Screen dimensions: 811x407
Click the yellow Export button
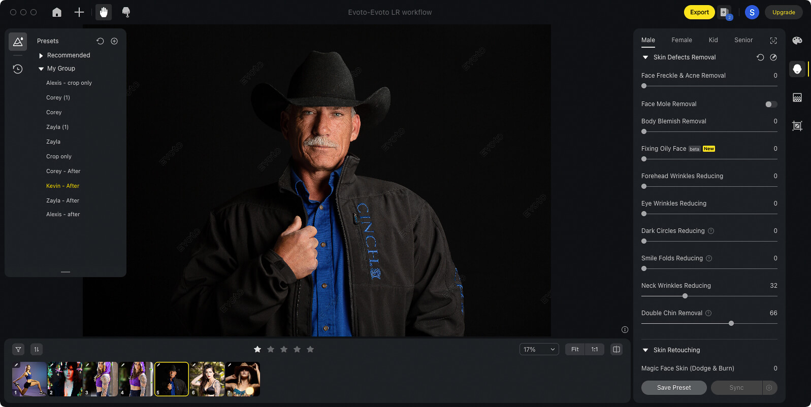699,12
